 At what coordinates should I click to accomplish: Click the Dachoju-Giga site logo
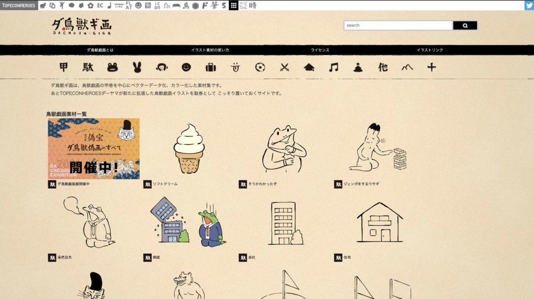coord(82,26)
